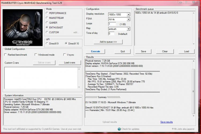This screenshot has width=201, height=134.
Task: Click the Quit button
Action: tap(122, 51)
